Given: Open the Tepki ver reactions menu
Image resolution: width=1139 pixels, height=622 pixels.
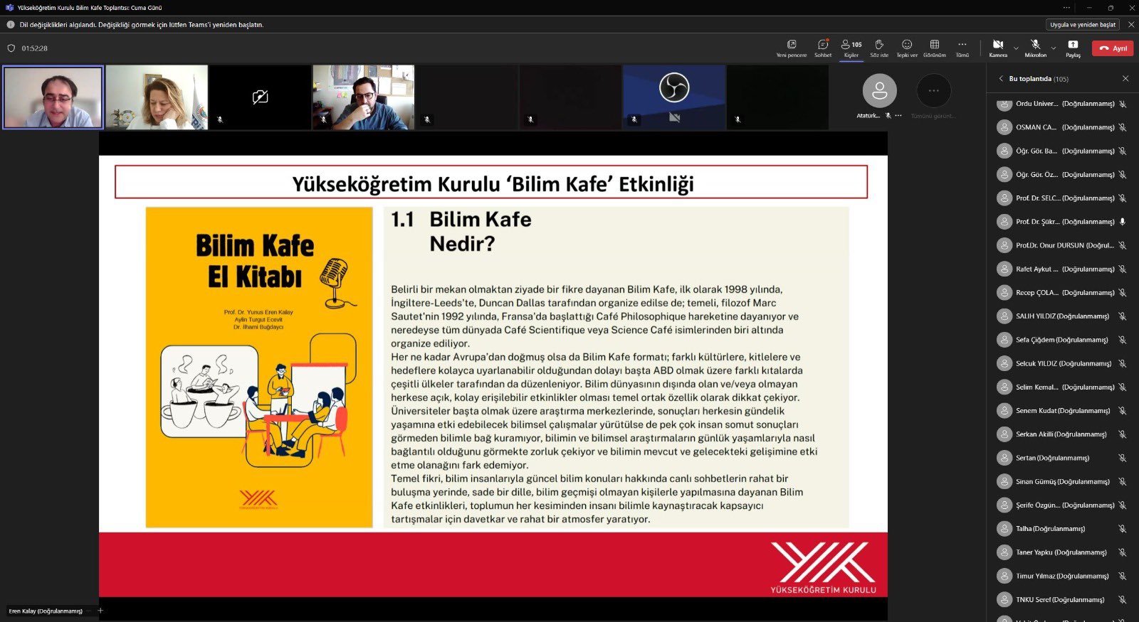Looking at the screenshot, I should click(907, 48).
